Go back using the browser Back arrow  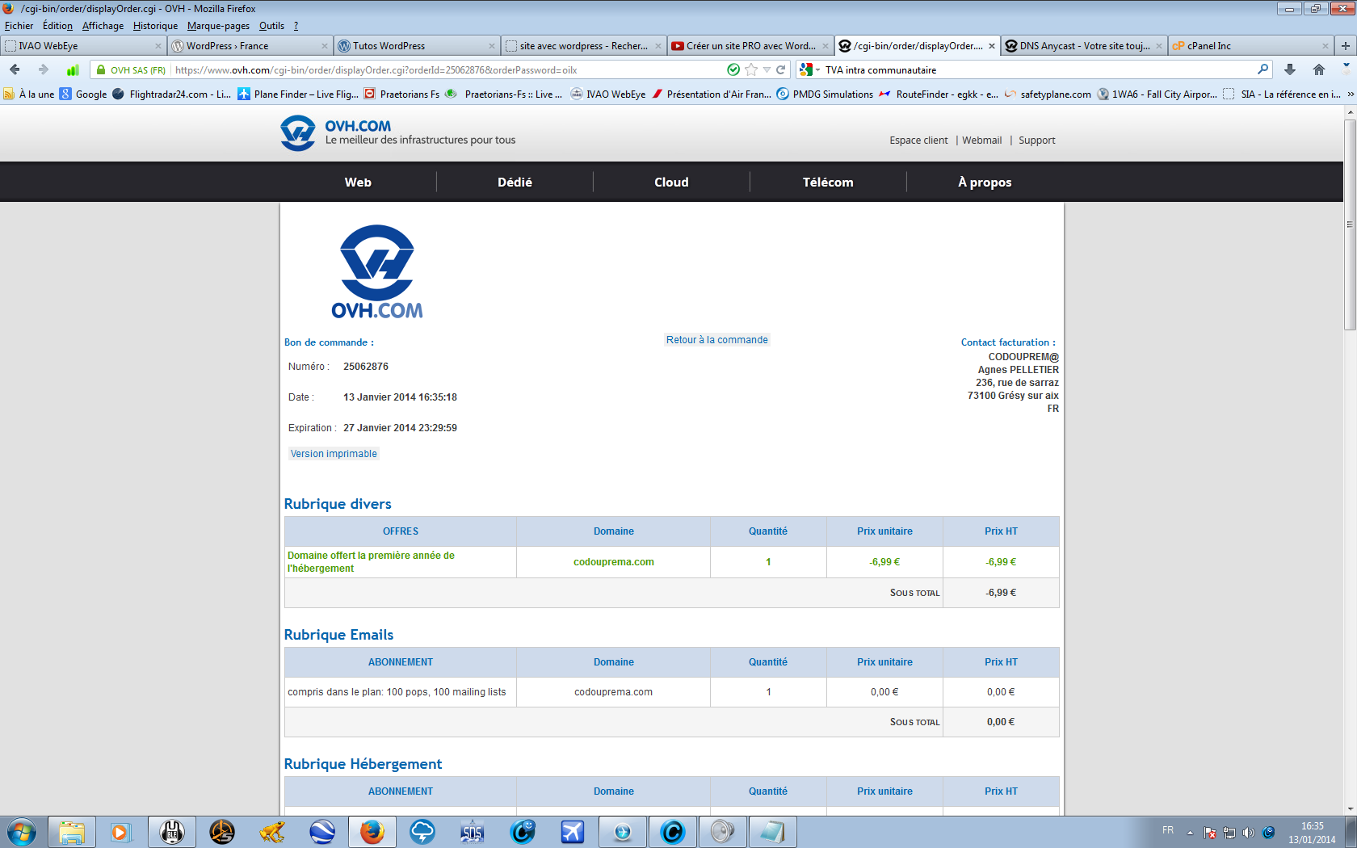click(x=15, y=70)
